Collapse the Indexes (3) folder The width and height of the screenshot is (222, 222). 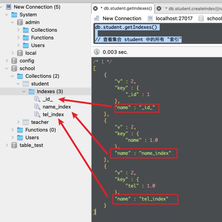coord(24,92)
